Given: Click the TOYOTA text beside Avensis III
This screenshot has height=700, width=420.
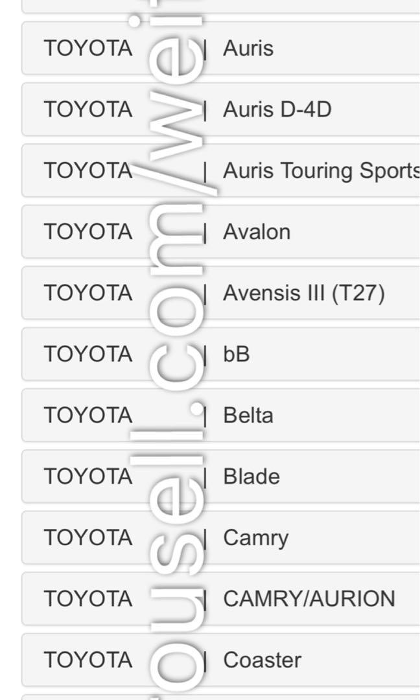Looking at the screenshot, I should pyautogui.click(x=87, y=293).
